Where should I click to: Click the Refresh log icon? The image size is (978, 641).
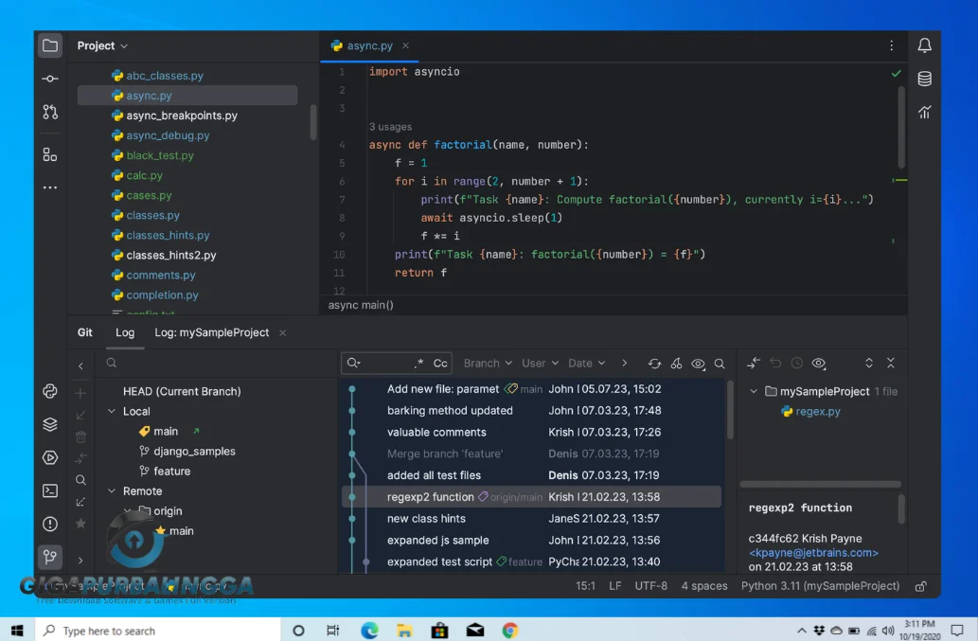point(654,364)
